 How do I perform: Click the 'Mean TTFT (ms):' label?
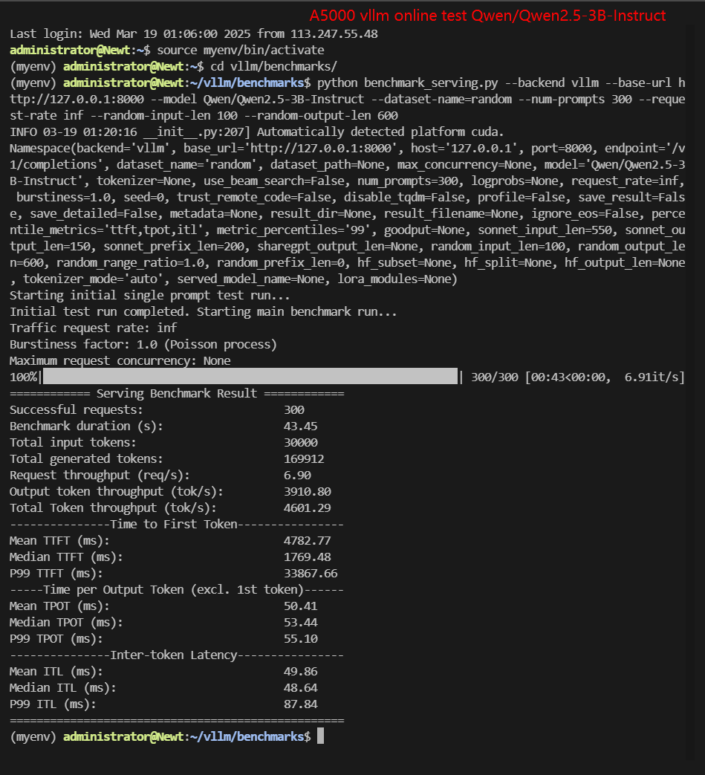(59, 541)
